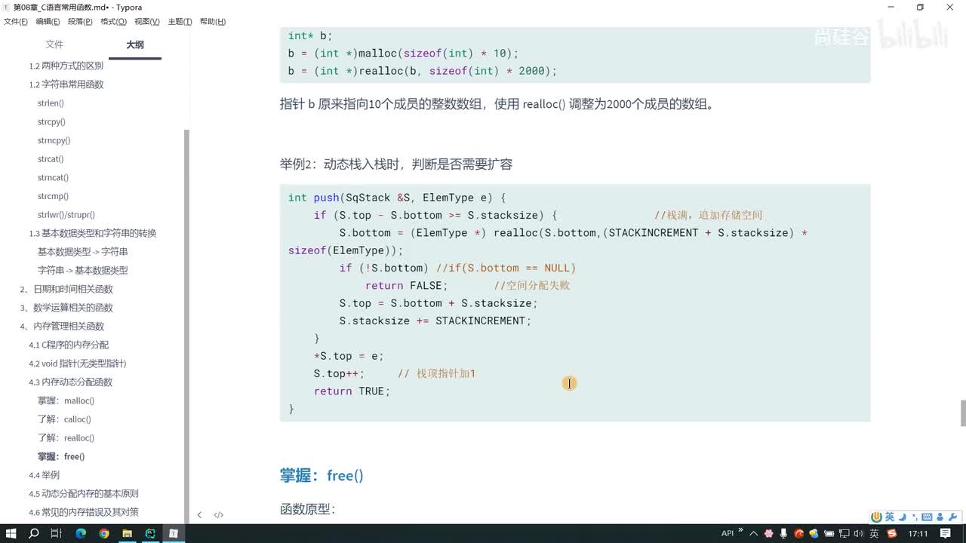Launch Google Chrome from taskbar
The height and width of the screenshot is (543, 966).
[x=104, y=533]
